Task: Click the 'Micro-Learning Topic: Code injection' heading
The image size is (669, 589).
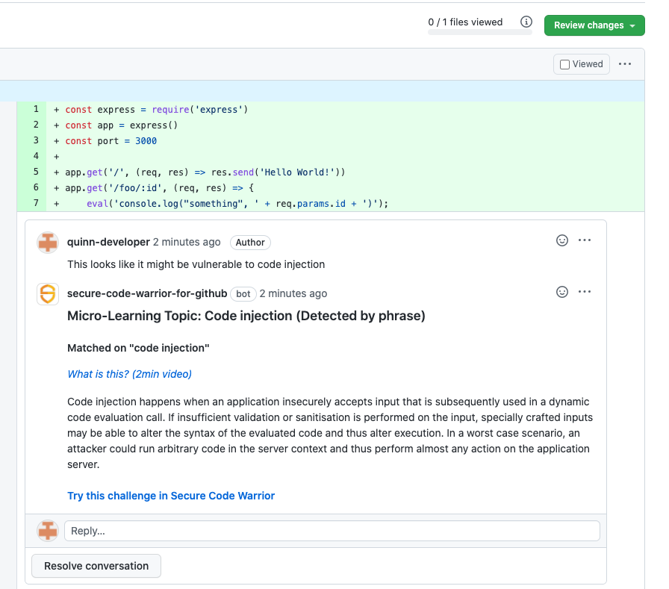Action: (246, 316)
